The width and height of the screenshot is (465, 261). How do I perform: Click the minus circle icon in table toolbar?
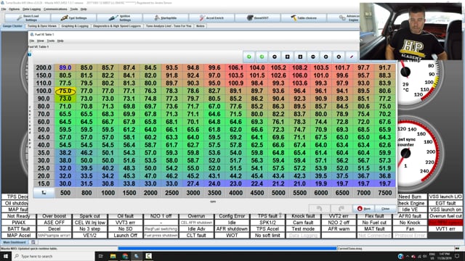[313, 57]
